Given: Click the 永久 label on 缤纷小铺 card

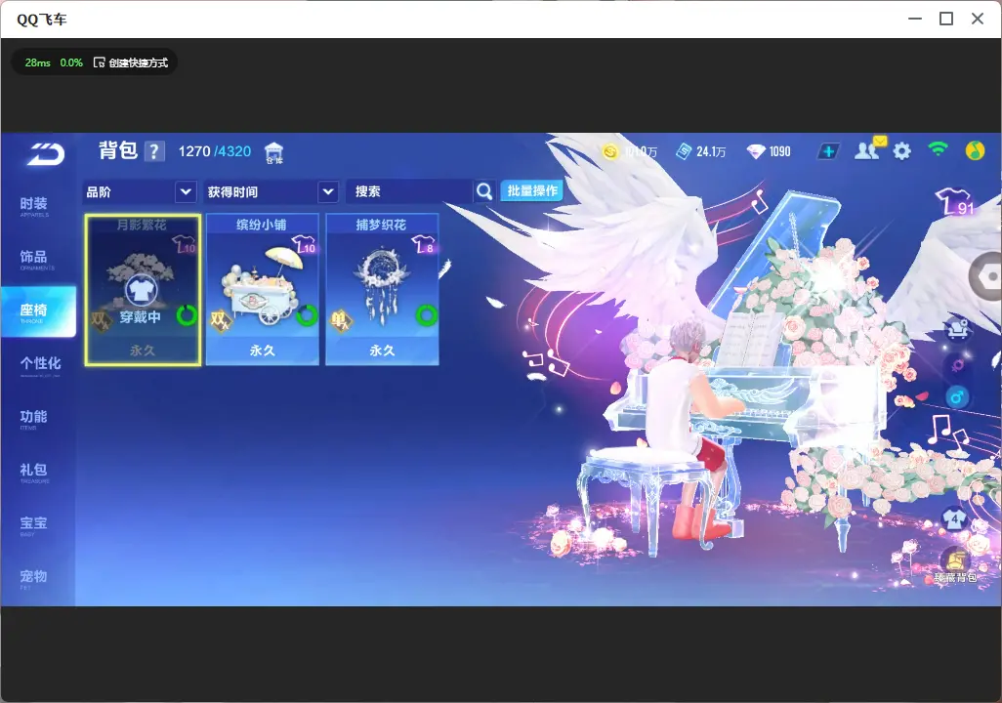Looking at the screenshot, I should (263, 351).
